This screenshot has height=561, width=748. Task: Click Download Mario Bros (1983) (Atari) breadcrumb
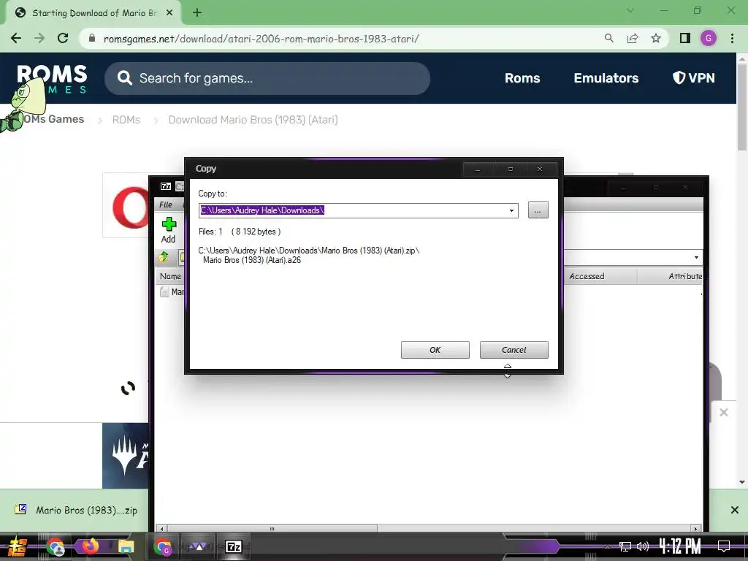pos(253,120)
